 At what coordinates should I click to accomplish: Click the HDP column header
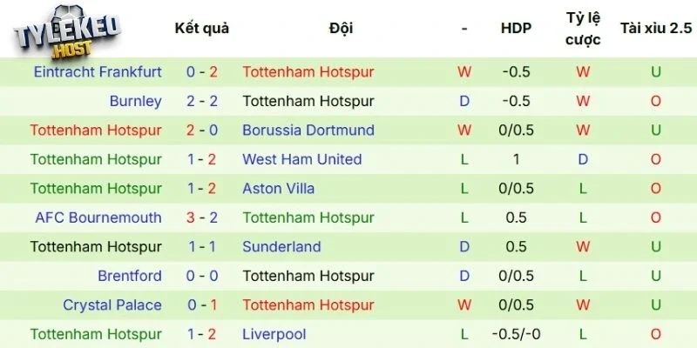coord(516,28)
